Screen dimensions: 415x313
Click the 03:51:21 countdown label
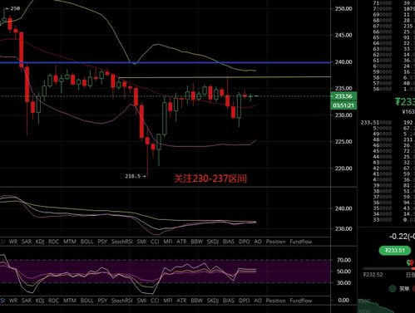(x=343, y=105)
